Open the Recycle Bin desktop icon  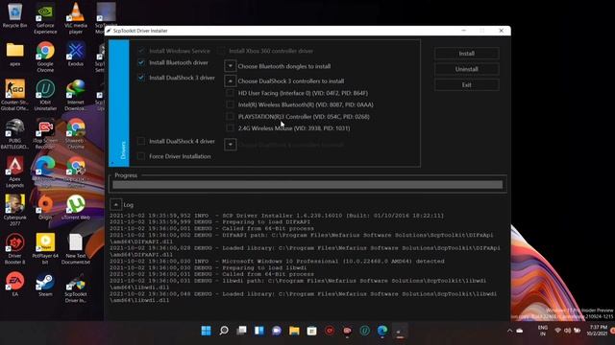pos(15,15)
